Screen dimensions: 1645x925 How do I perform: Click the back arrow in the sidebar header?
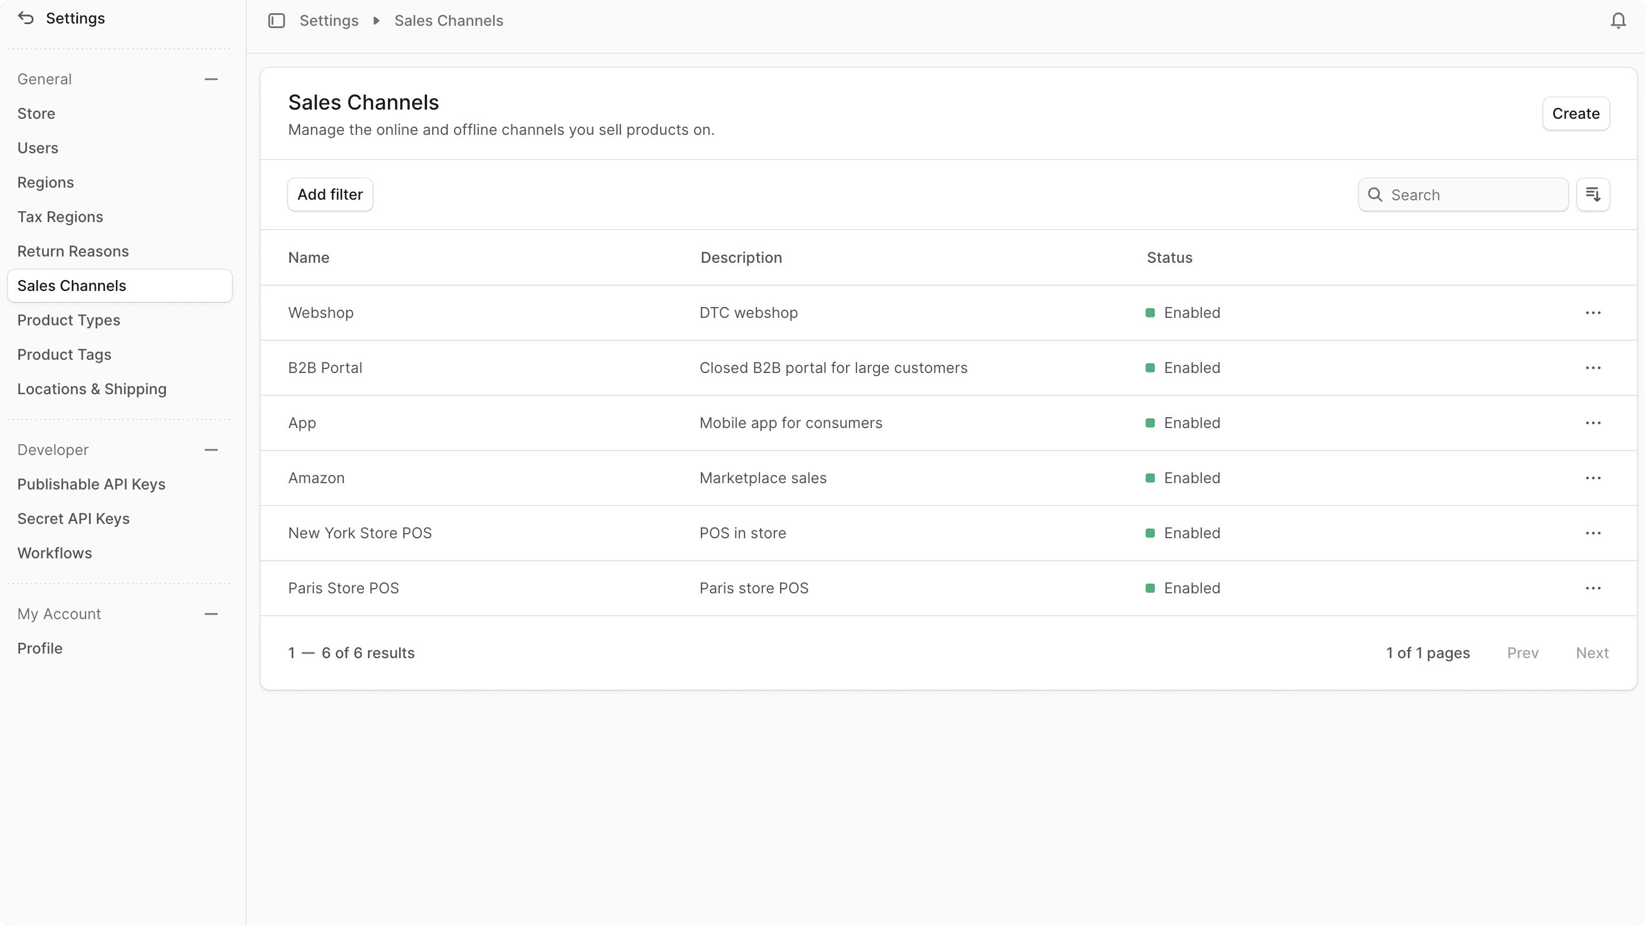[x=26, y=18]
